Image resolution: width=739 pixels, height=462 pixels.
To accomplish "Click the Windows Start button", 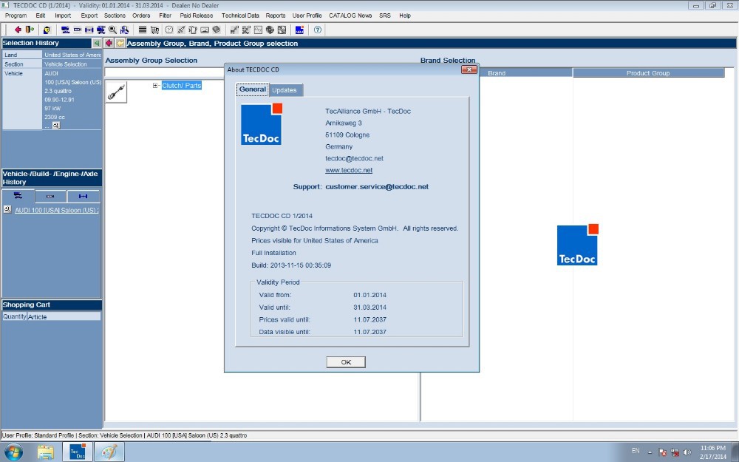I will [x=13, y=452].
